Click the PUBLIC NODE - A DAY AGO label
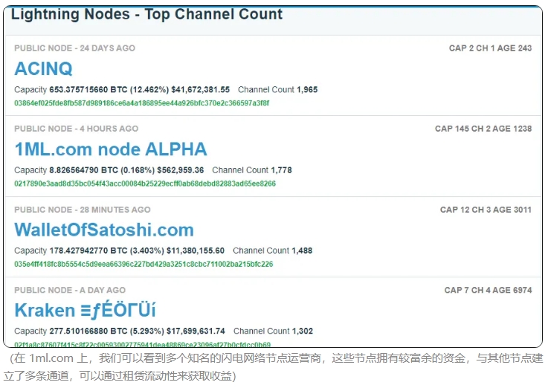Image resolution: width=551 pixels, height=388 pixels. [70, 290]
